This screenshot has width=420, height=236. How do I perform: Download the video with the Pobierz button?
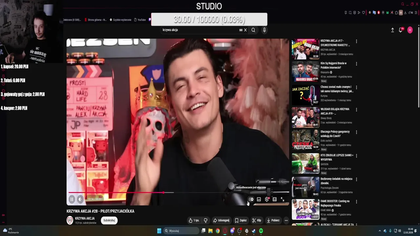tap(273, 220)
